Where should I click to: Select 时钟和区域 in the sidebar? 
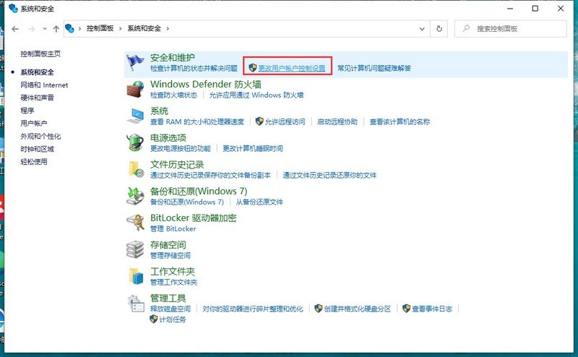(x=38, y=149)
